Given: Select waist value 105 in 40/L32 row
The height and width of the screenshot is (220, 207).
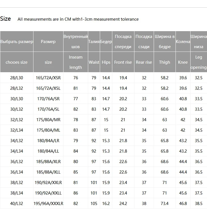Looking at the screenshot, I should tap(94, 204).
